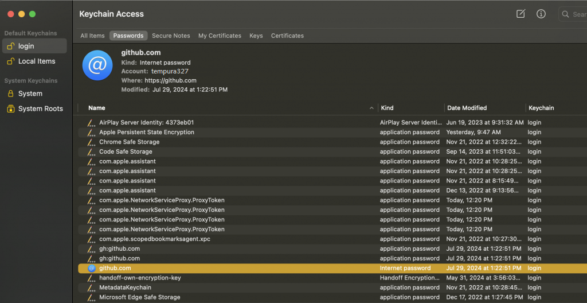The height and width of the screenshot is (303, 587).
Task: Click the Dec 13, 2022 com.apple.assistant row
Action: click(x=332, y=191)
